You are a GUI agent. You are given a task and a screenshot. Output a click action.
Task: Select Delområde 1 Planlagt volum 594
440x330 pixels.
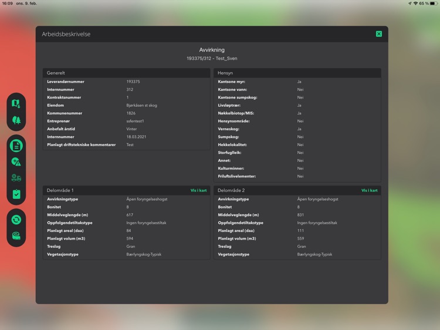click(x=130, y=238)
